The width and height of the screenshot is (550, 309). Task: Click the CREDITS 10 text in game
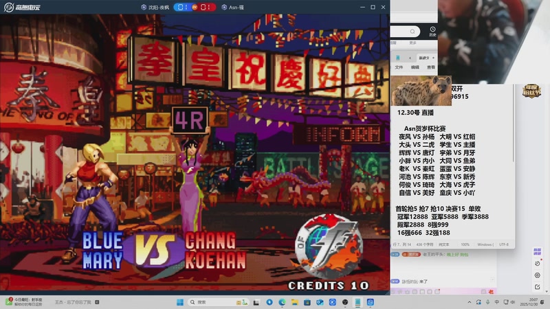pyautogui.click(x=329, y=286)
